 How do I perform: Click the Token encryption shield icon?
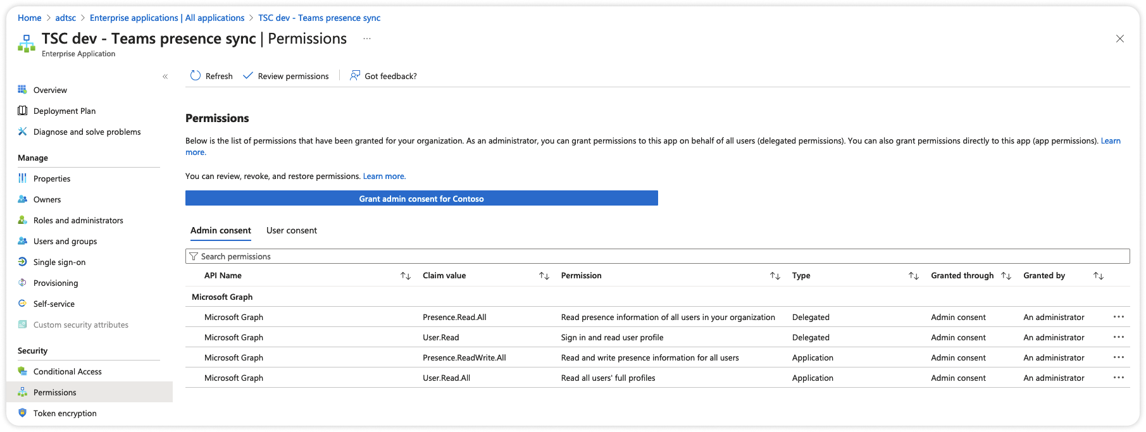click(22, 413)
